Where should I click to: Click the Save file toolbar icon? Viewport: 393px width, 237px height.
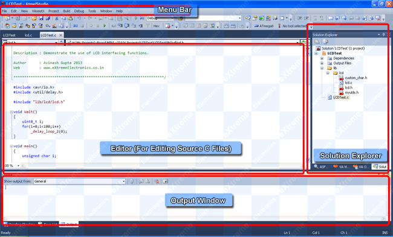coord(41,18)
